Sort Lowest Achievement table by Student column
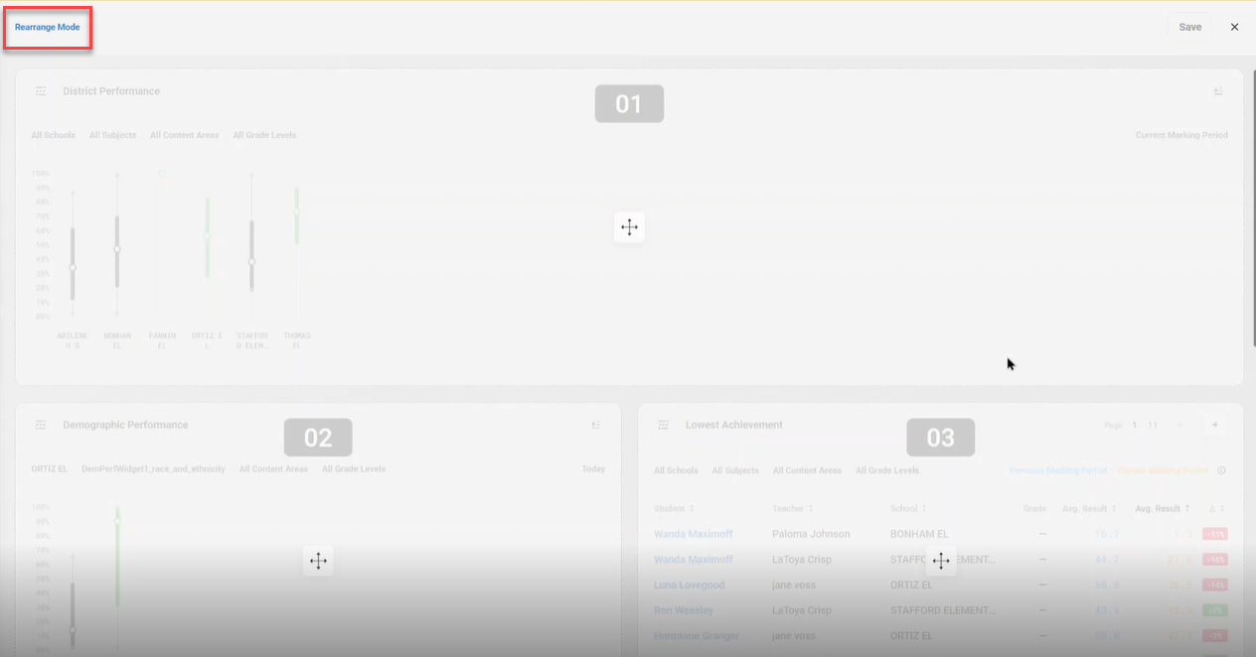Image resolution: width=1256 pixels, height=657 pixels. [674, 508]
